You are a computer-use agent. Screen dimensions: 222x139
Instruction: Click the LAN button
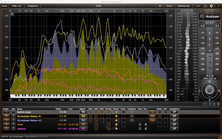pos(198,6)
